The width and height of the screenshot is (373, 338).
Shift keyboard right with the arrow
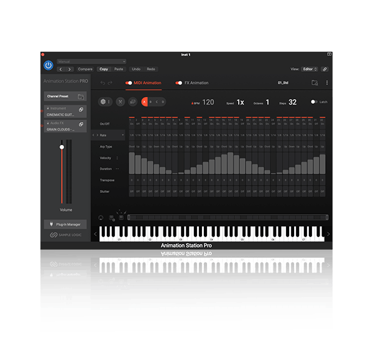328,234
